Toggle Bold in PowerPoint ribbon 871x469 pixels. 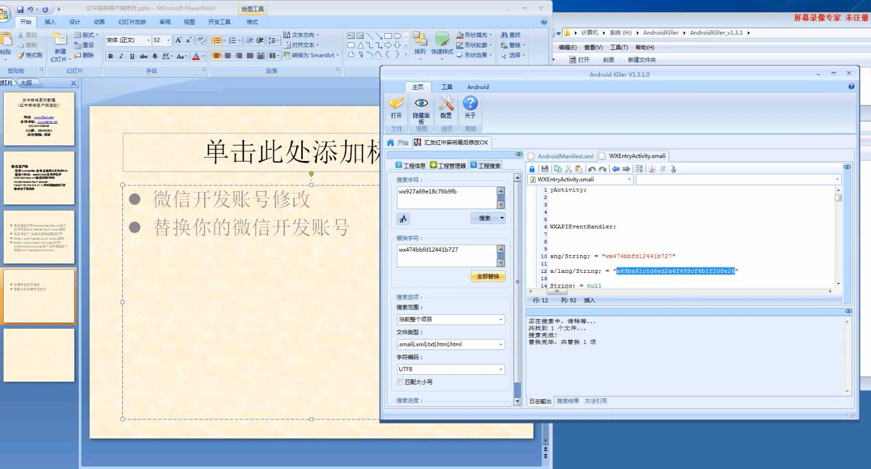(x=110, y=56)
